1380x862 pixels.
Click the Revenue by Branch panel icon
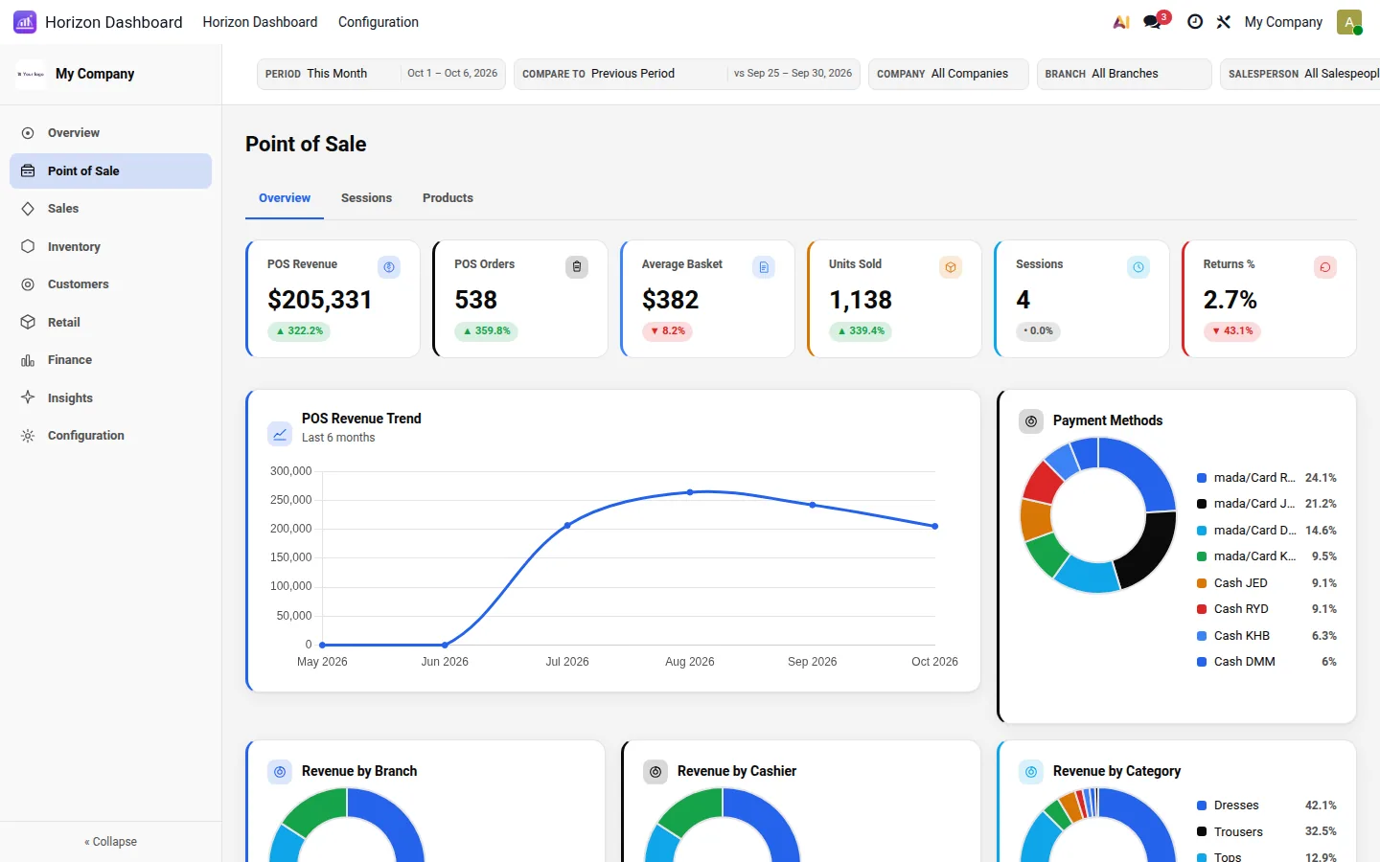(280, 772)
